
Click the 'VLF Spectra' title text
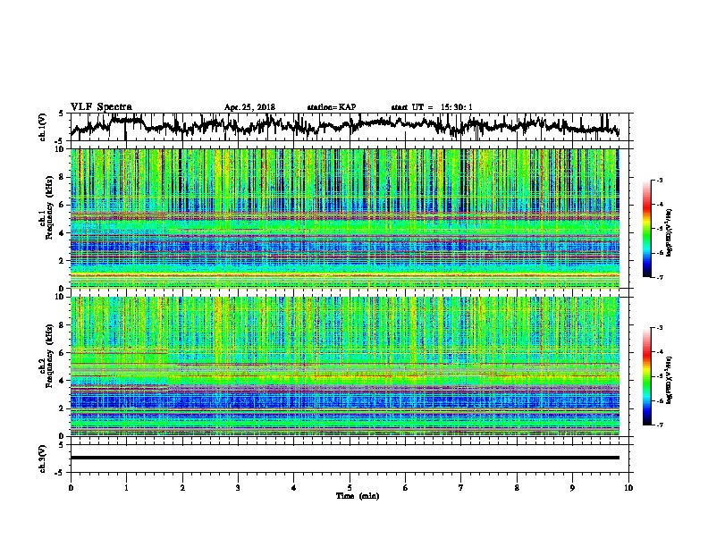pyautogui.click(x=101, y=107)
